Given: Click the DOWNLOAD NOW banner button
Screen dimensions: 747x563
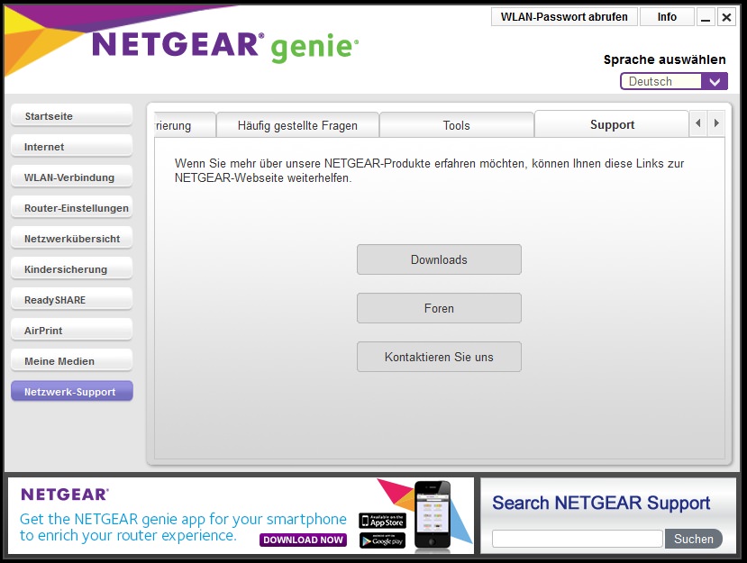Looking at the screenshot, I should 303,540.
